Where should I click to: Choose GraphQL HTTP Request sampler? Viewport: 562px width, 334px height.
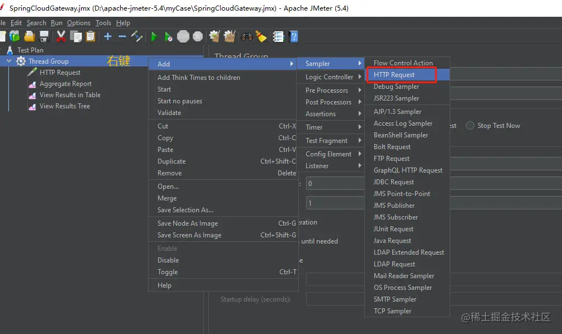coord(407,170)
